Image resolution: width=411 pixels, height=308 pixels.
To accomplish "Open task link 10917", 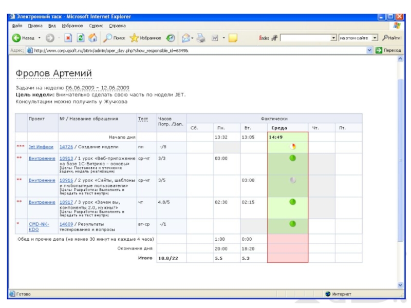I will coord(66,202).
